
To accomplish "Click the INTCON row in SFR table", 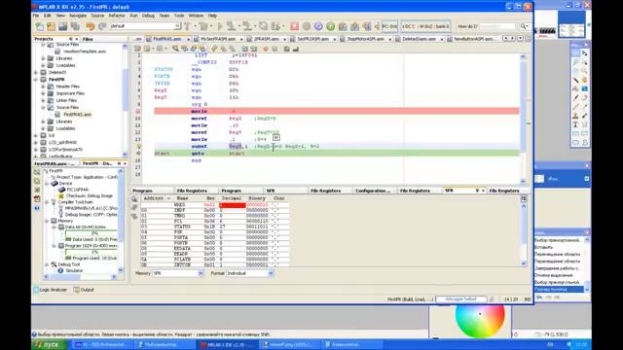I will pyautogui.click(x=215, y=264).
